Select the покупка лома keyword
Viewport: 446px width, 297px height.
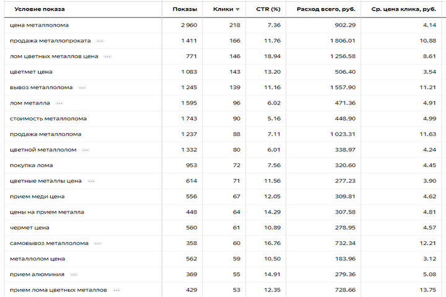[32, 165]
